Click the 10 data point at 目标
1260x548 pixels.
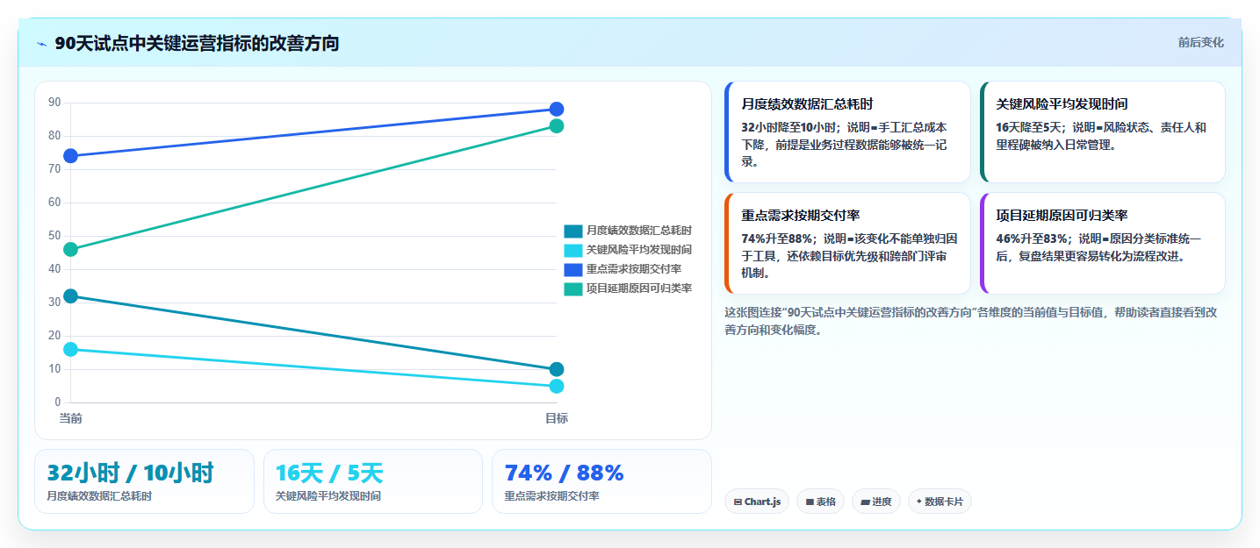click(557, 370)
